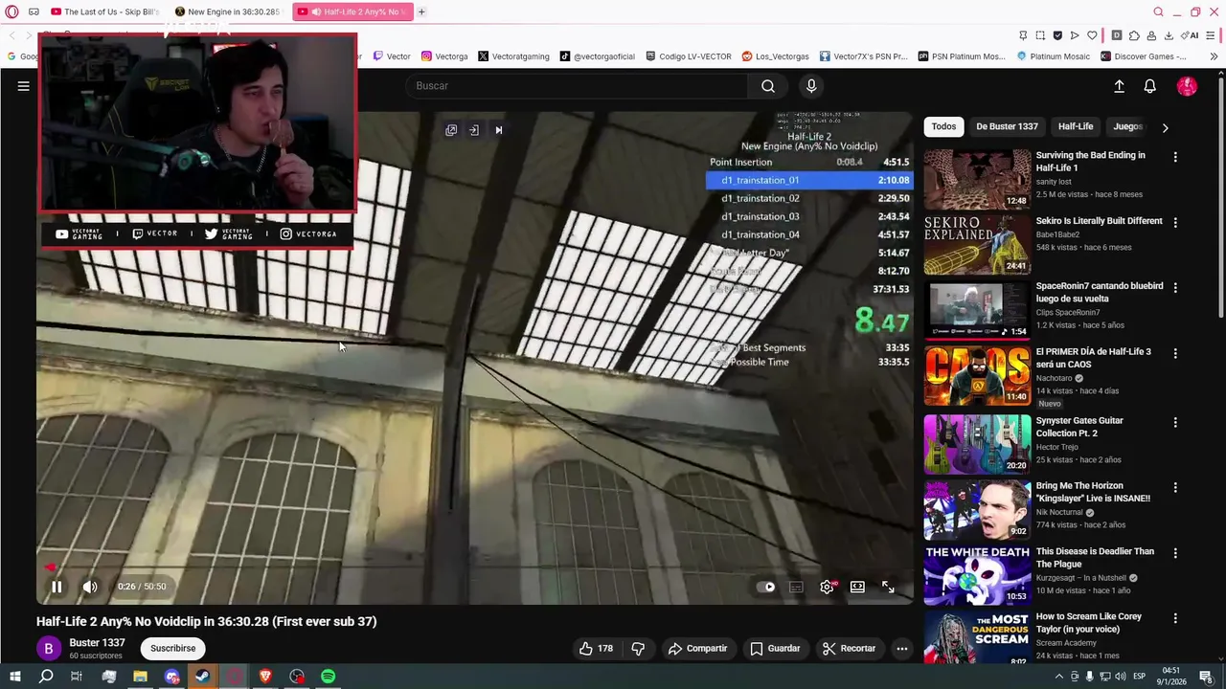Select the Juegos filter chip
Viewport: 1226px width, 689px height.
pyautogui.click(x=1127, y=126)
